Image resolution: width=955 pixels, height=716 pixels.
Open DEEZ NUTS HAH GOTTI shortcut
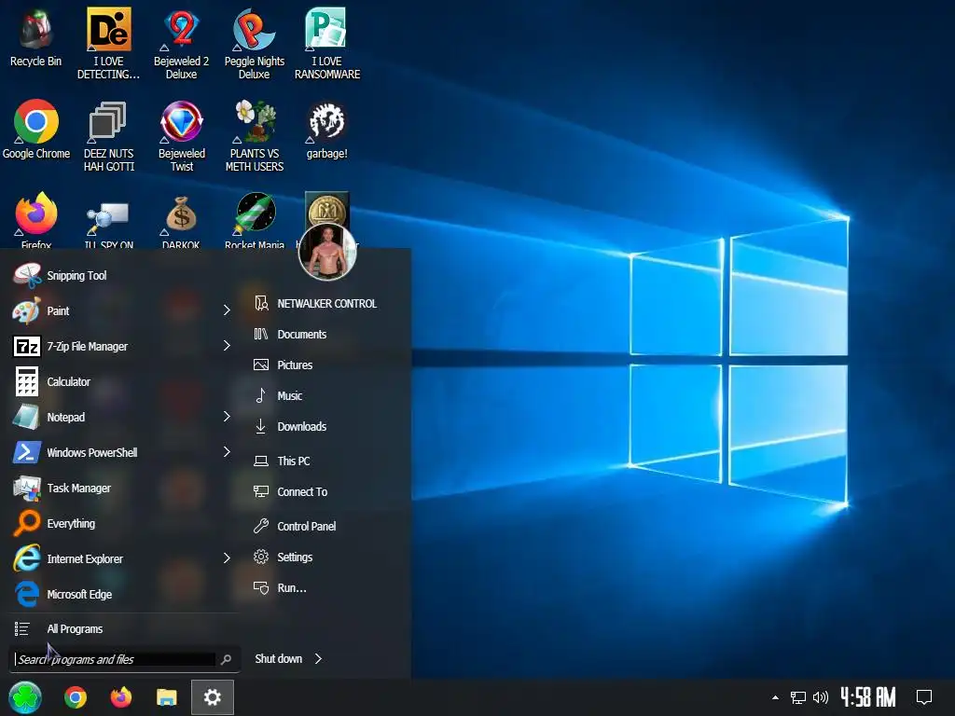tap(108, 136)
